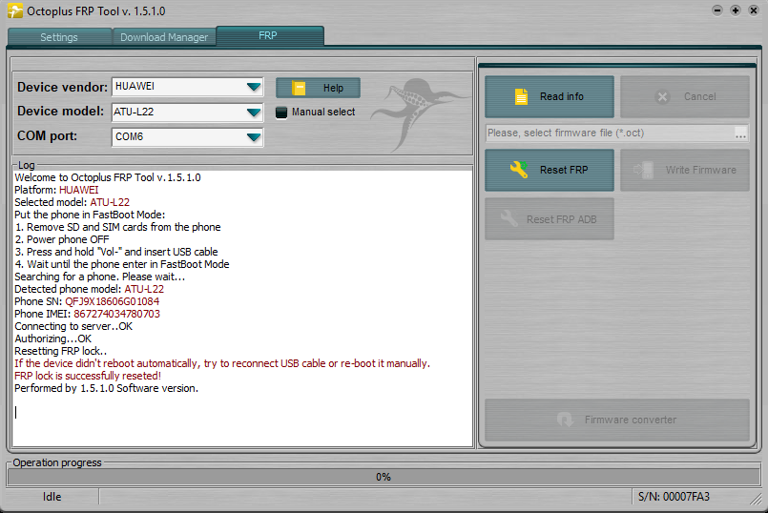Click the 'Resetting FRP lock..' log line
The image size is (768, 513).
tap(61, 351)
